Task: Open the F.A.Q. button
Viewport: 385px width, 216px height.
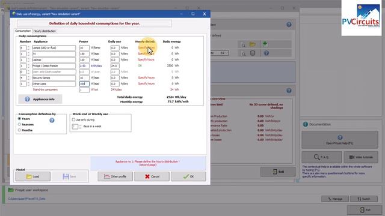Action: tap(321, 157)
